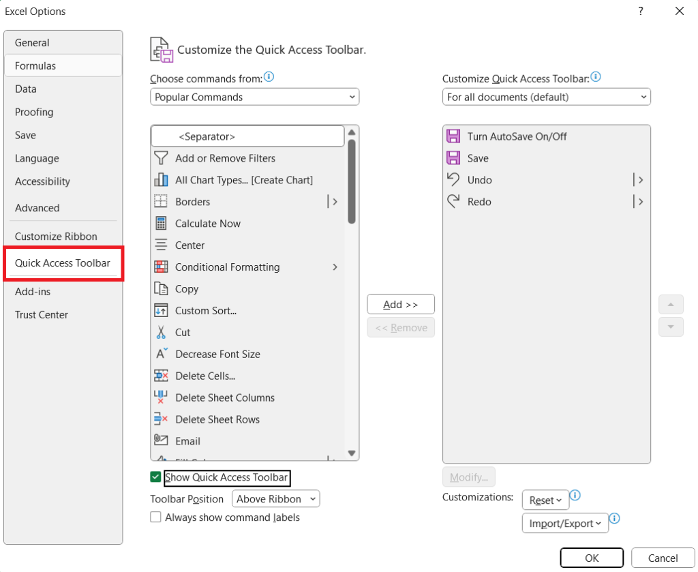
Task: Open the Customize Quick Access Toolbar dropdown
Action: click(x=546, y=97)
